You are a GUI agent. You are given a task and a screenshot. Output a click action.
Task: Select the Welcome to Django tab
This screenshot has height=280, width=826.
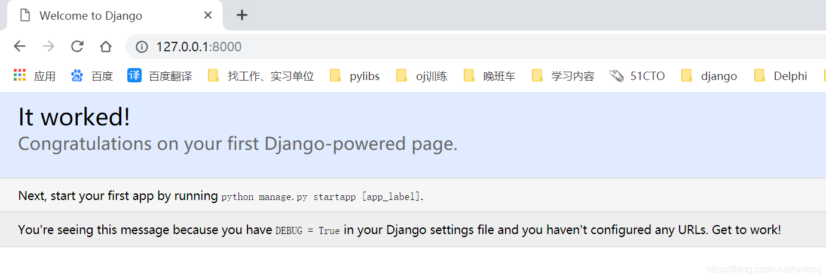coord(114,15)
